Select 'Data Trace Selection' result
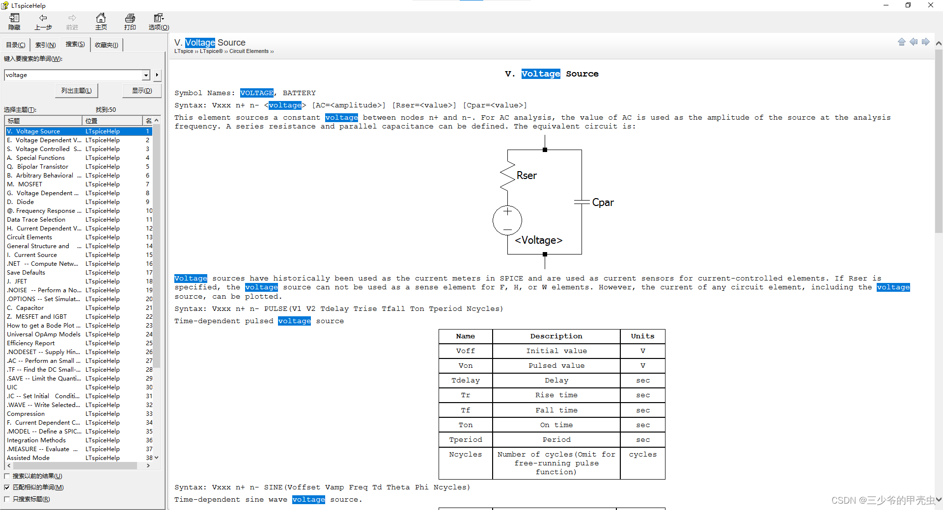The width and height of the screenshot is (943, 510). pos(79,220)
